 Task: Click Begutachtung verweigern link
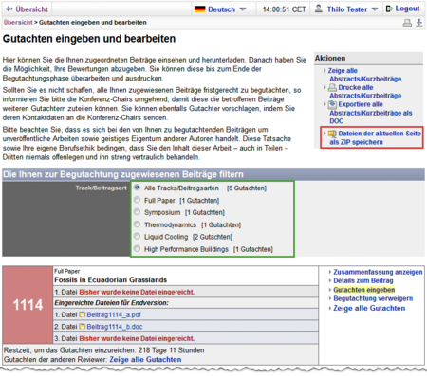pyautogui.click(x=373, y=298)
